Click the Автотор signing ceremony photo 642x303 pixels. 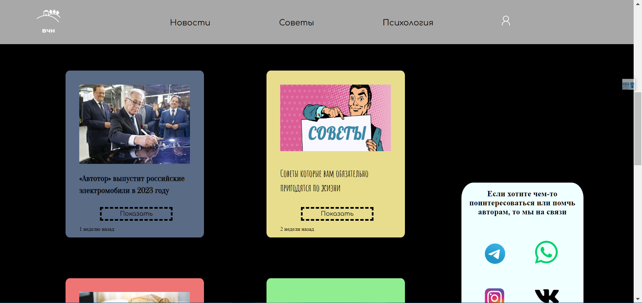(134, 124)
